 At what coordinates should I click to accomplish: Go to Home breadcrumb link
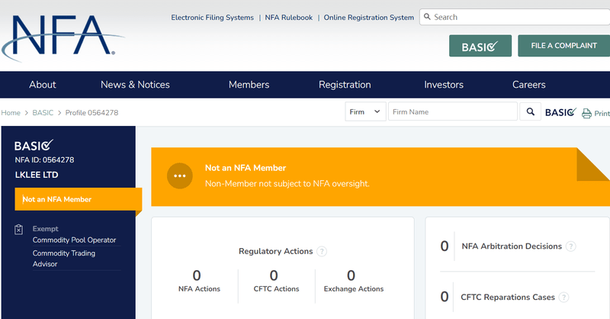pyautogui.click(x=11, y=113)
